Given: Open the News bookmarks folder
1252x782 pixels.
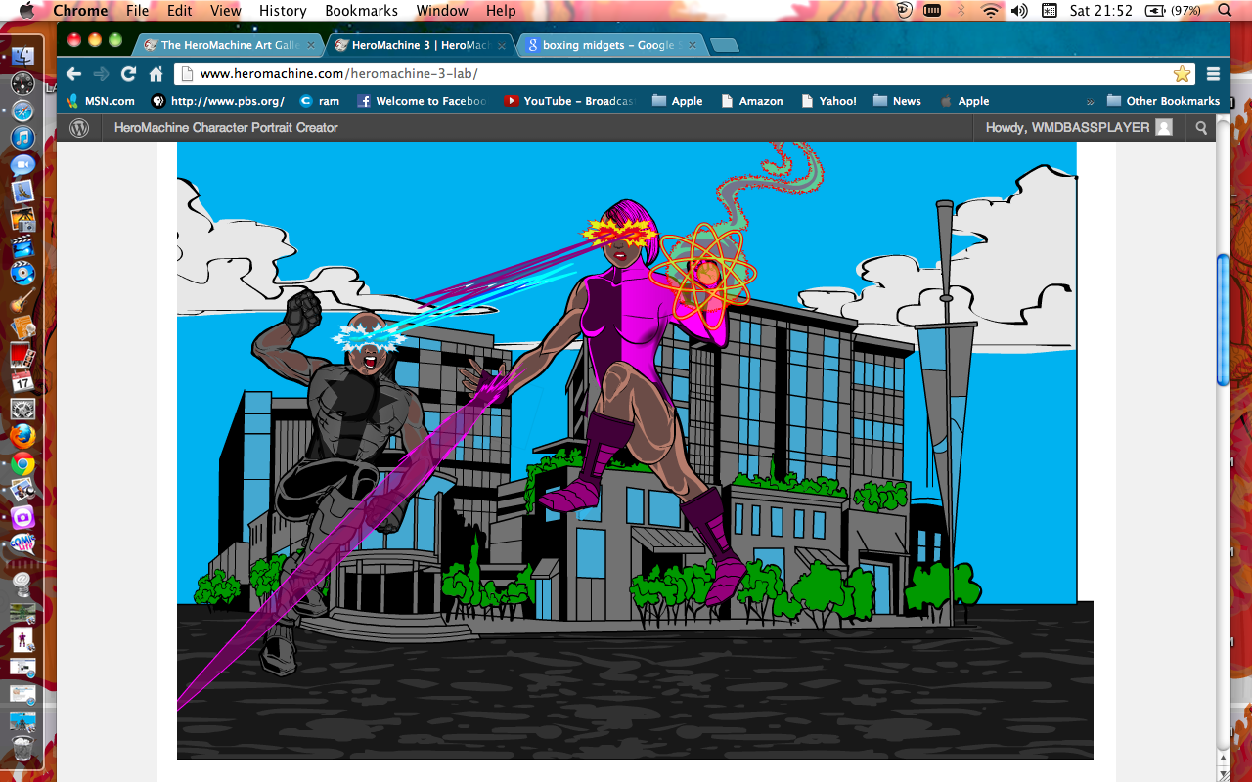Looking at the screenshot, I should coord(897,101).
